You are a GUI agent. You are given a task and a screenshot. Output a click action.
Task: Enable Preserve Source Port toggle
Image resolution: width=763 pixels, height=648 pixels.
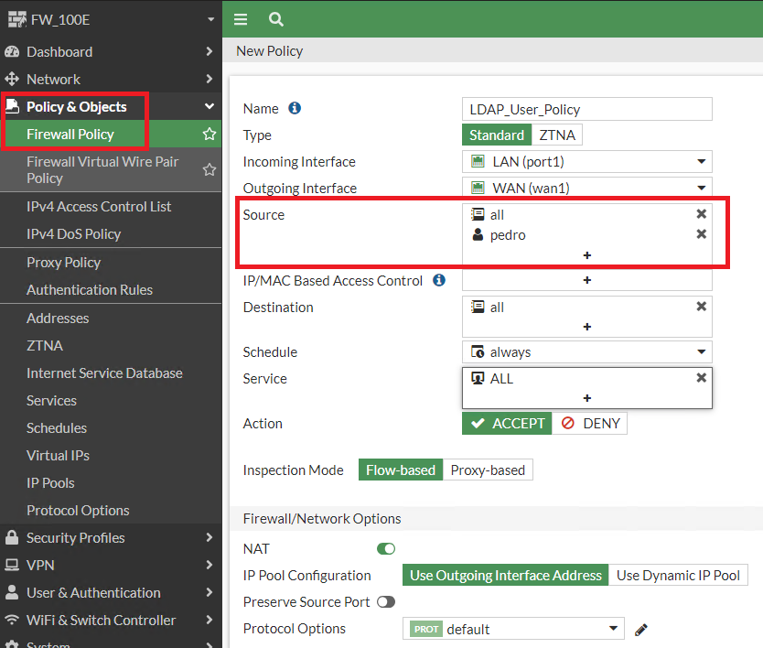(386, 602)
